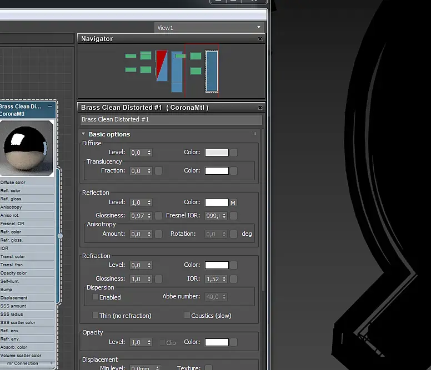Select the Refl. gloss. node slot
Viewport: 431px width, 370px height.
(x=27, y=199)
